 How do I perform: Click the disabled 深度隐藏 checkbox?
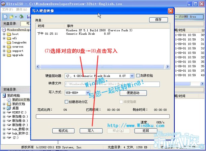click(121, 102)
